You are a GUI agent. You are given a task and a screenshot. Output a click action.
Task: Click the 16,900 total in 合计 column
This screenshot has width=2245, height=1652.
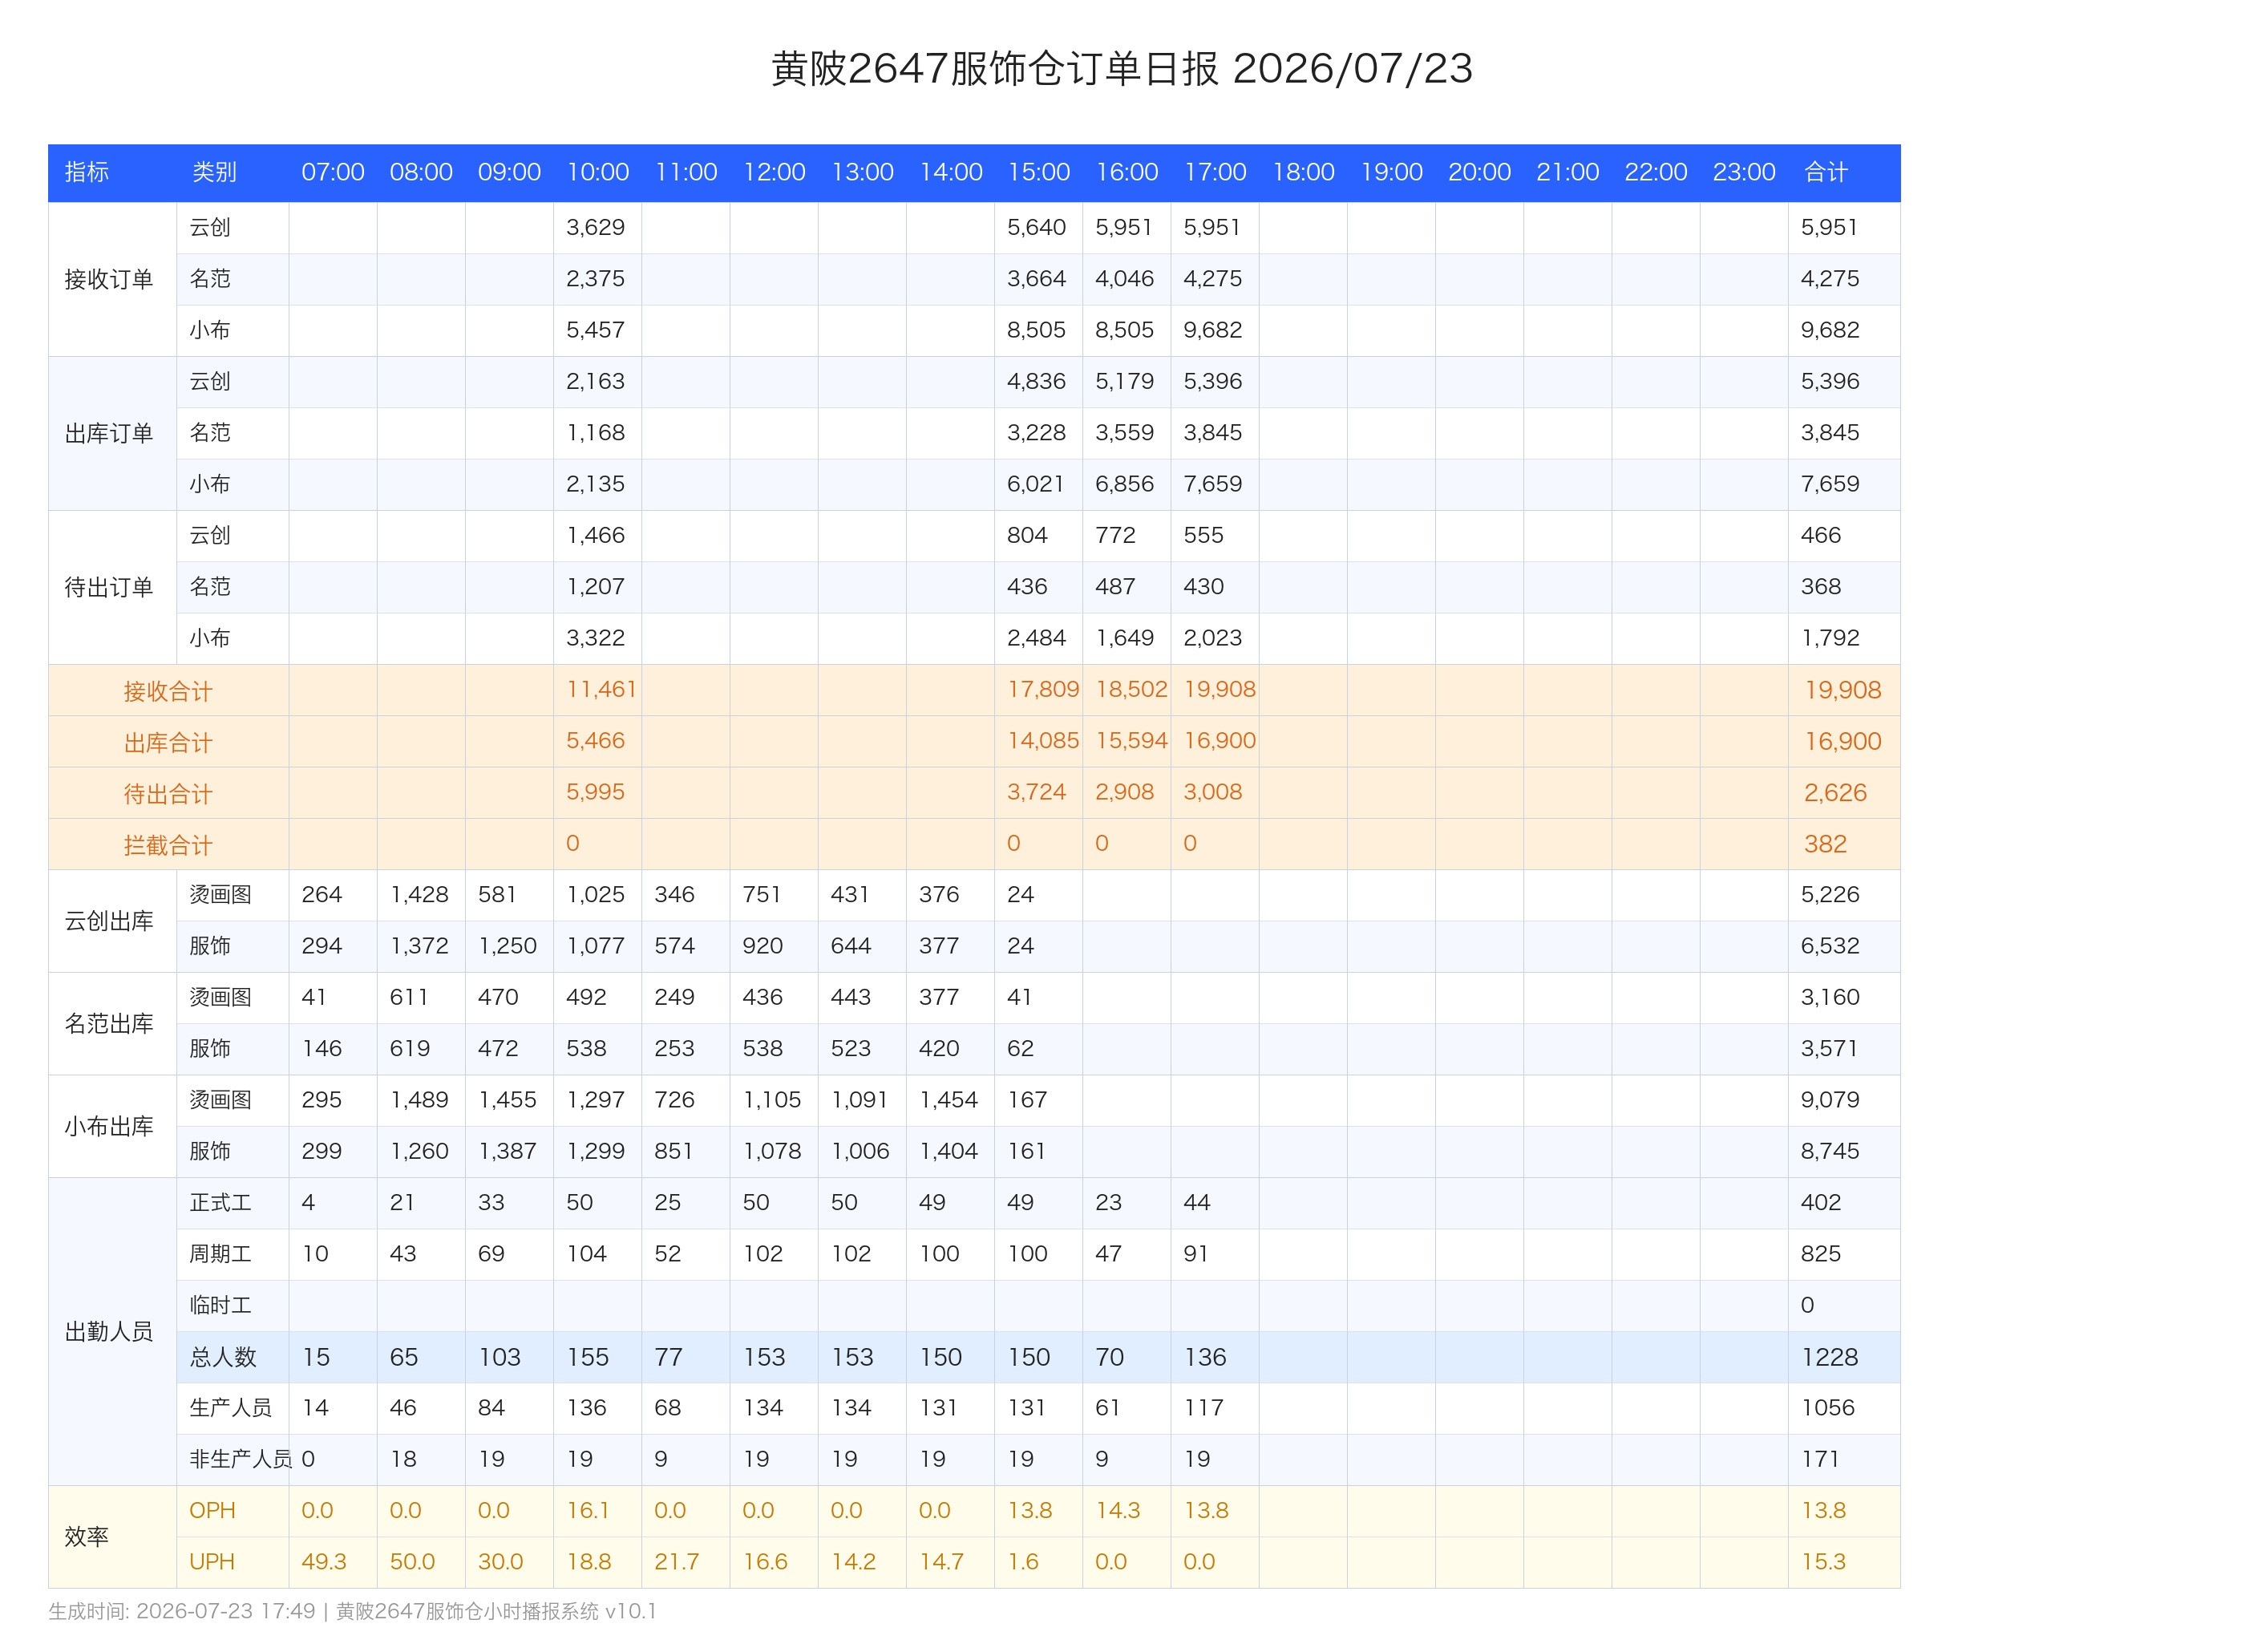click(x=1843, y=741)
